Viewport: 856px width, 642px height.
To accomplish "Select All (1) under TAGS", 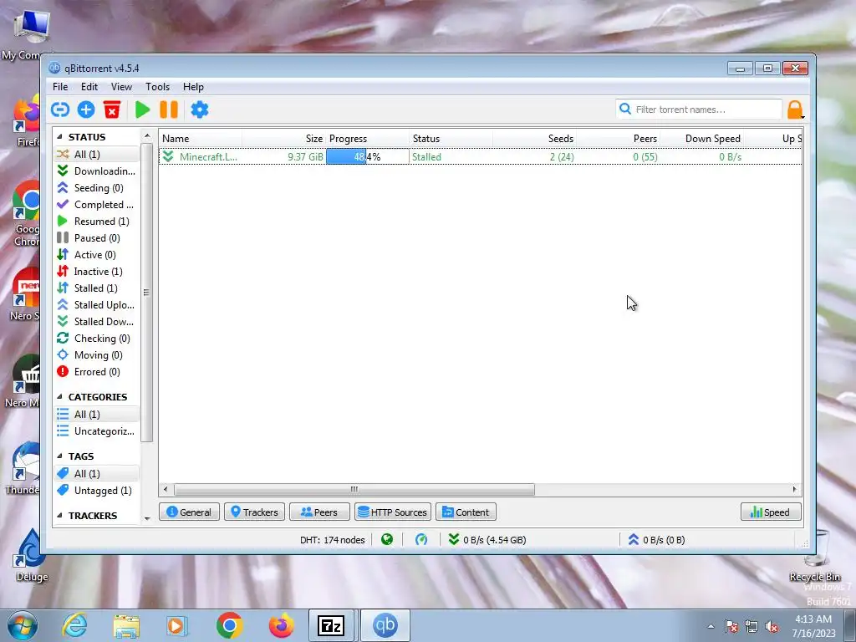I will click(x=96, y=474).
